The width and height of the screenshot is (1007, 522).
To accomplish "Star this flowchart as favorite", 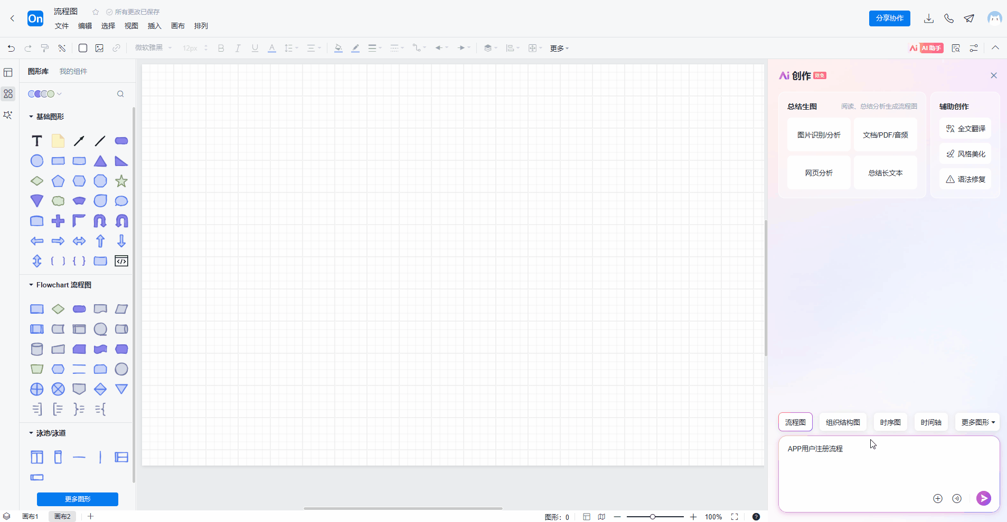I will (96, 12).
